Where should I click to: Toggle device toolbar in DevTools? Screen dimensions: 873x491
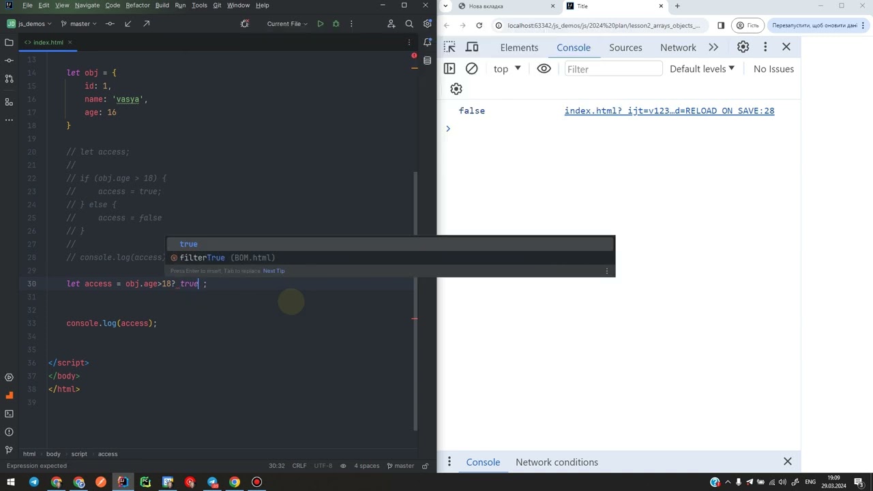pos(472,47)
